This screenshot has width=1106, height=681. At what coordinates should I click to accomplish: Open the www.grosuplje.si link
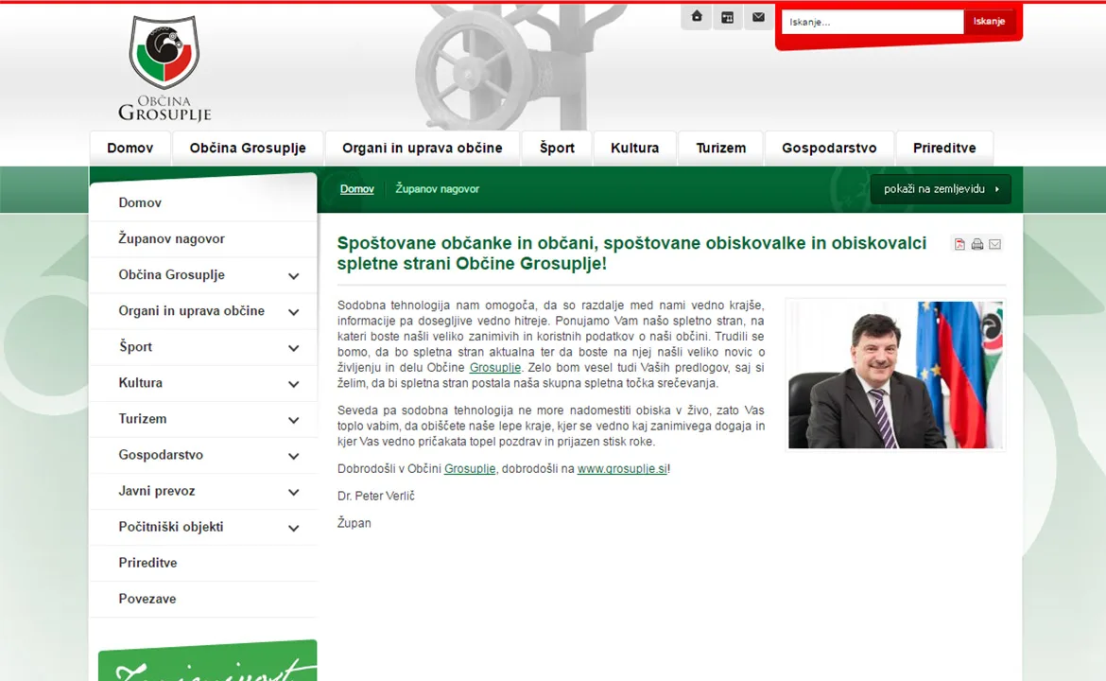point(622,468)
